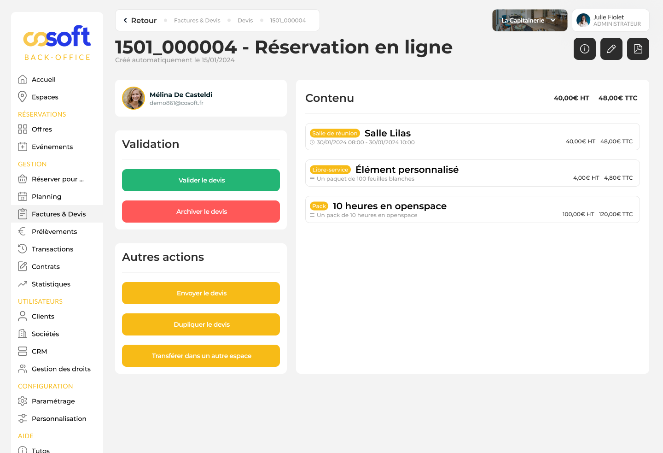Click the Julie Fiolet profile picture
This screenshot has width=663, height=453.
point(583,20)
